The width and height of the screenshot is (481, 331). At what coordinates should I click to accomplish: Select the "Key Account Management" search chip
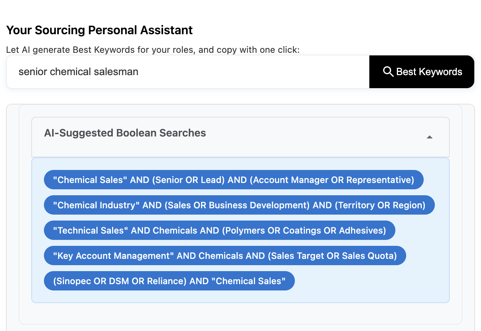tap(224, 256)
